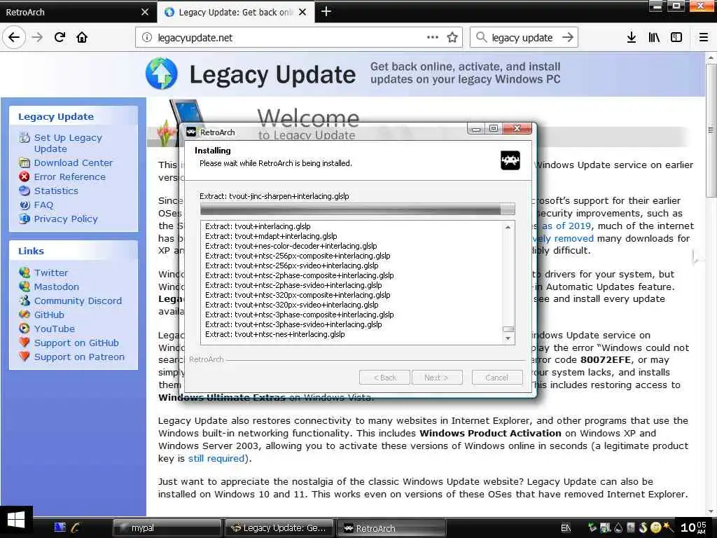717x538 pixels.
Task: Visit the Mastodon link
Action: pyautogui.click(x=56, y=287)
